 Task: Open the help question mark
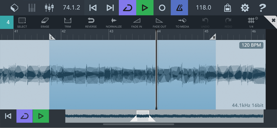(x=262, y=8)
